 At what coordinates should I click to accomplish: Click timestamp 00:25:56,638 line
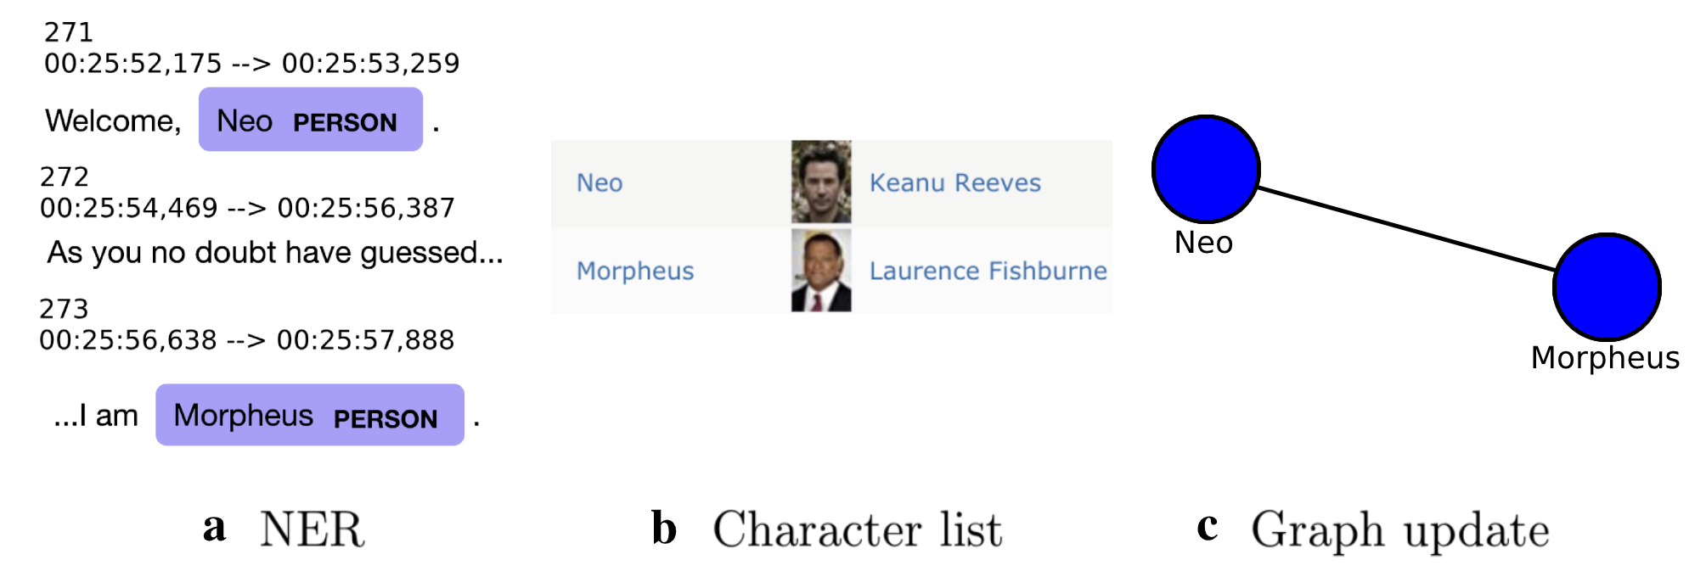(247, 340)
